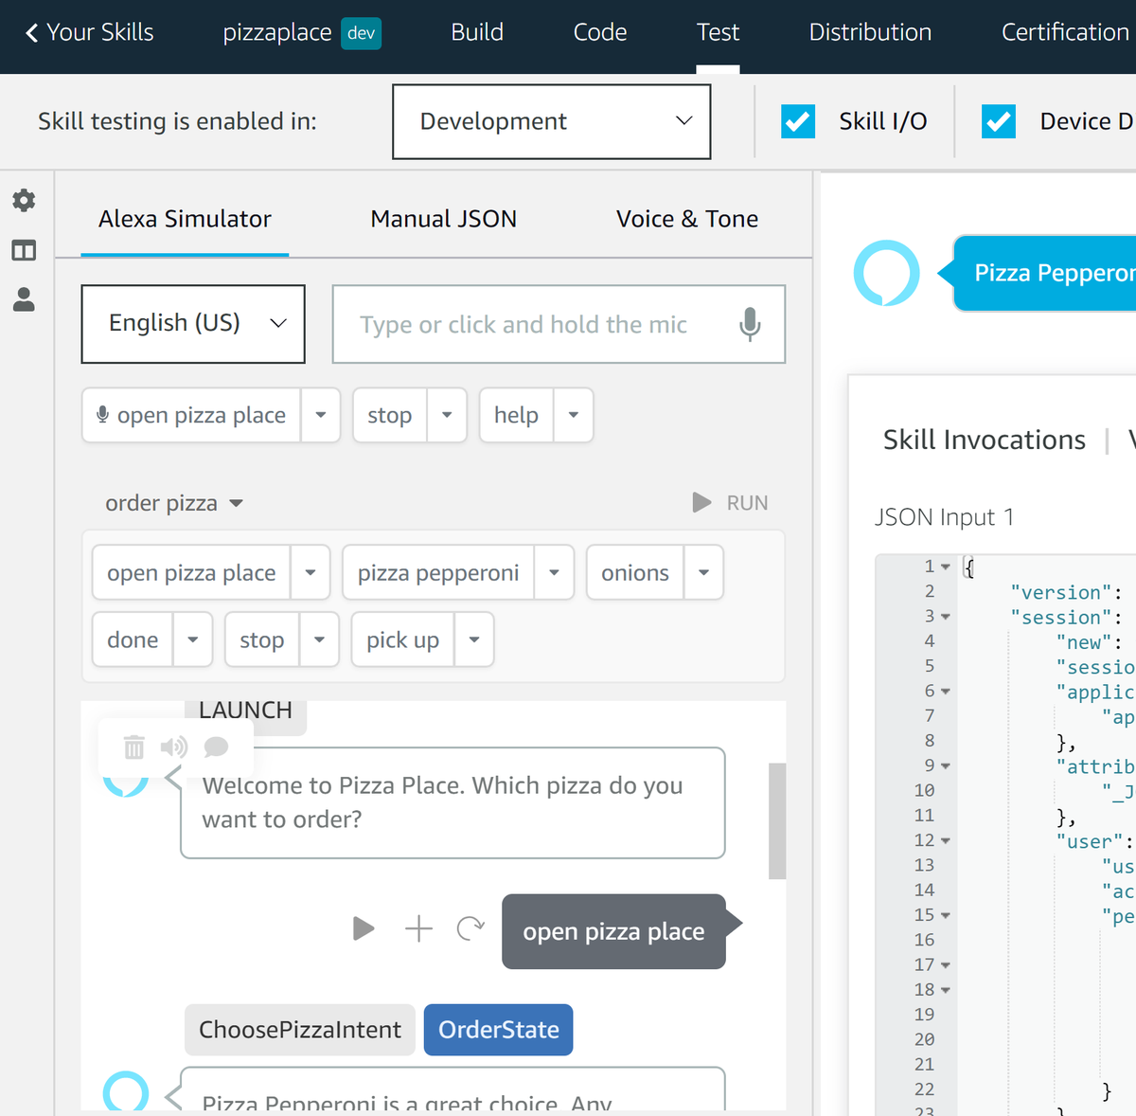The height and width of the screenshot is (1116, 1136).
Task: Open the settings gear in left sidebar
Action: tap(24, 200)
